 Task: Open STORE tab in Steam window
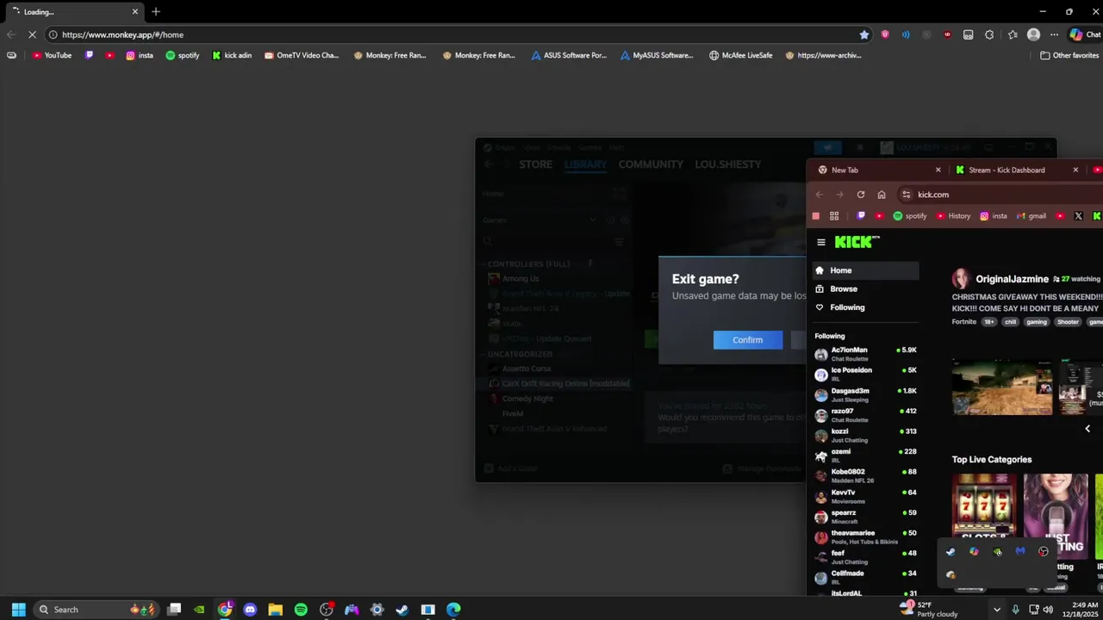[535, 164]
